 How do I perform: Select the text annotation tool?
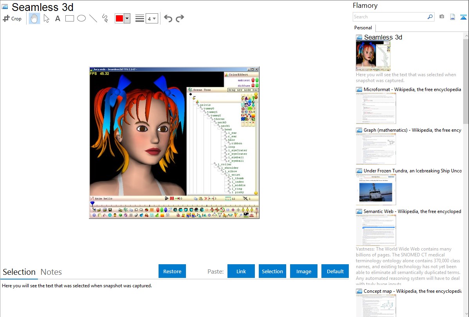58,18
